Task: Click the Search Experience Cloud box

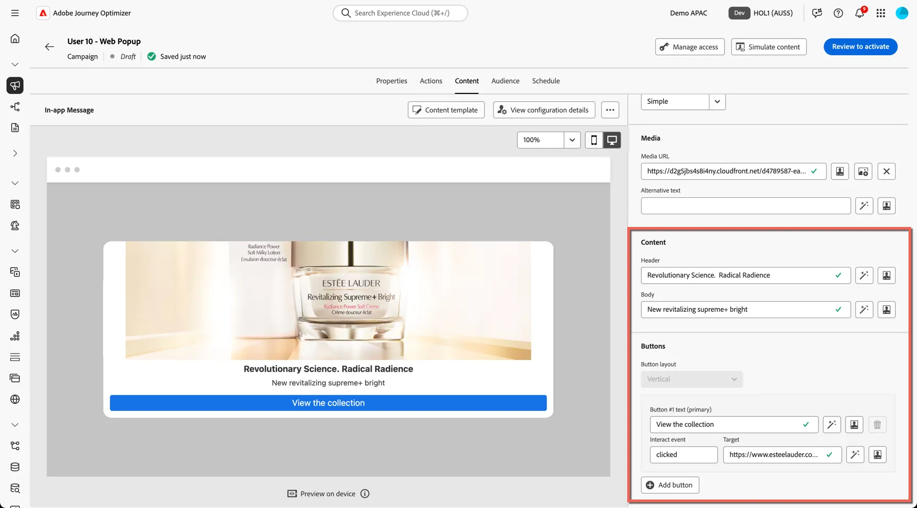Action: (400, 13)
